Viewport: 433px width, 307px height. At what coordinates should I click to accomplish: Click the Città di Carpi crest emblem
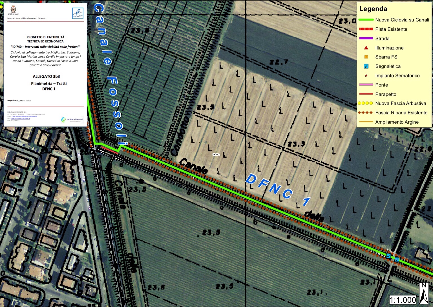13,10
